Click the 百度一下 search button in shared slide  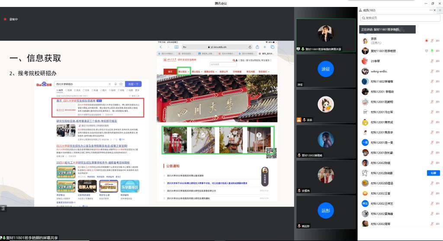[x=133, y=84]
